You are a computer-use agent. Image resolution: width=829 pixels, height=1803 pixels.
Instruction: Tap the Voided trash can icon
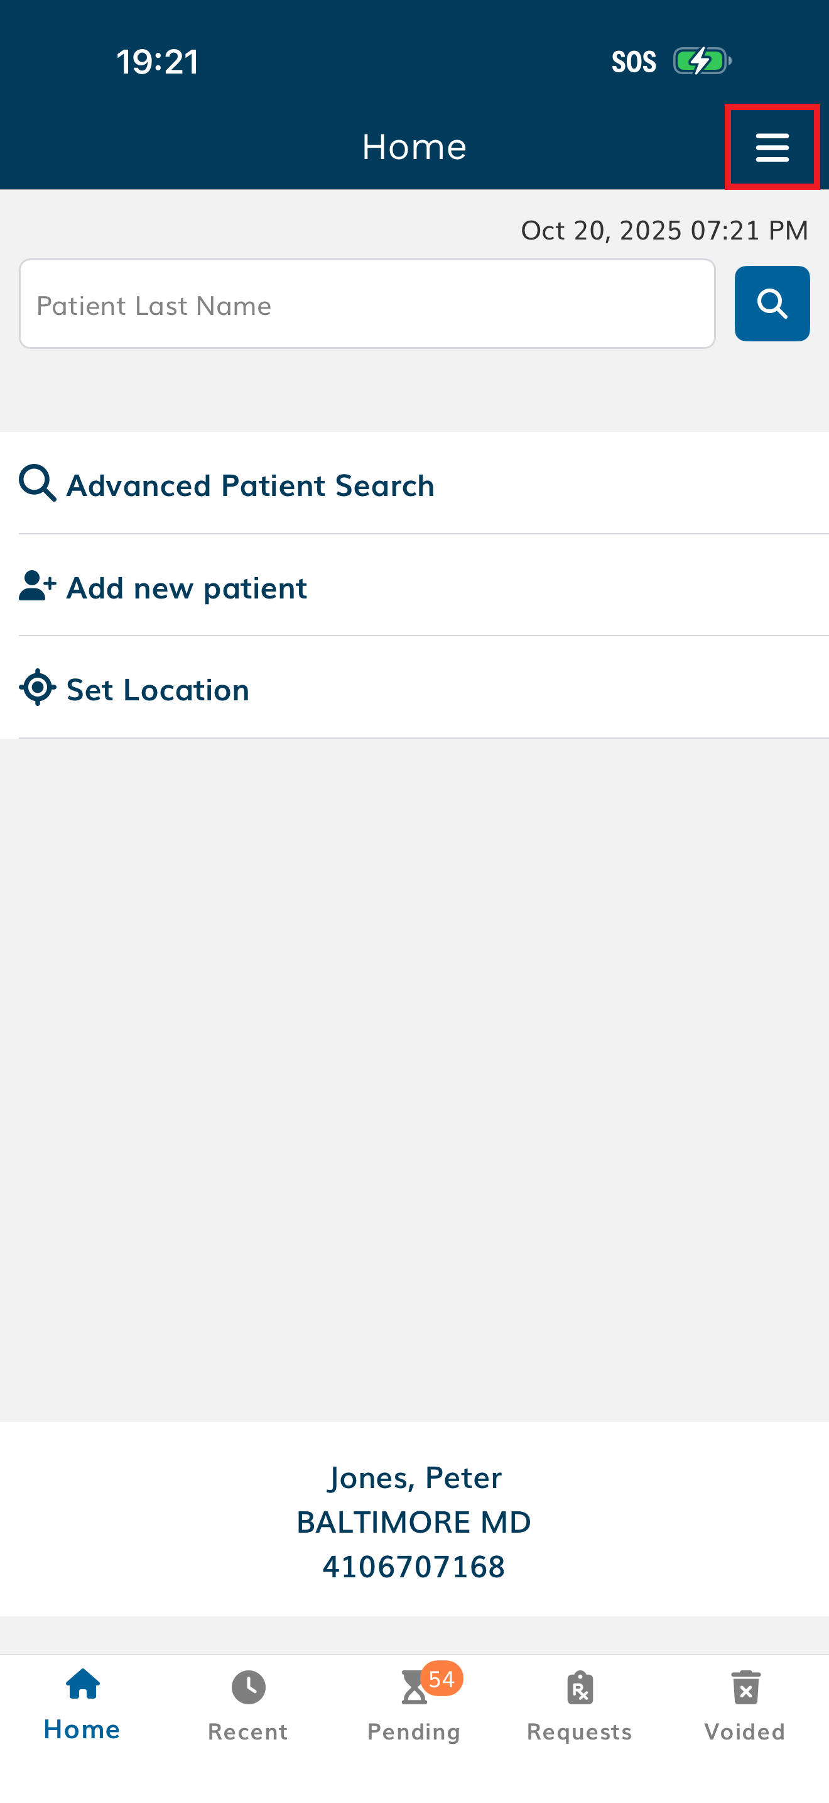(745, 1687)
